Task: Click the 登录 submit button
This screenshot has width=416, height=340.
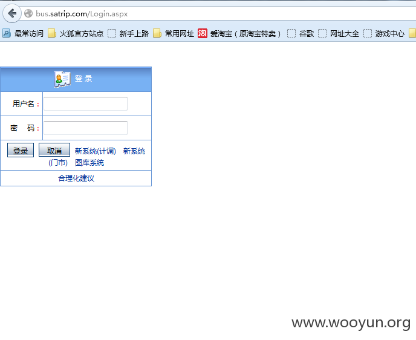Action: pos(21,150)
